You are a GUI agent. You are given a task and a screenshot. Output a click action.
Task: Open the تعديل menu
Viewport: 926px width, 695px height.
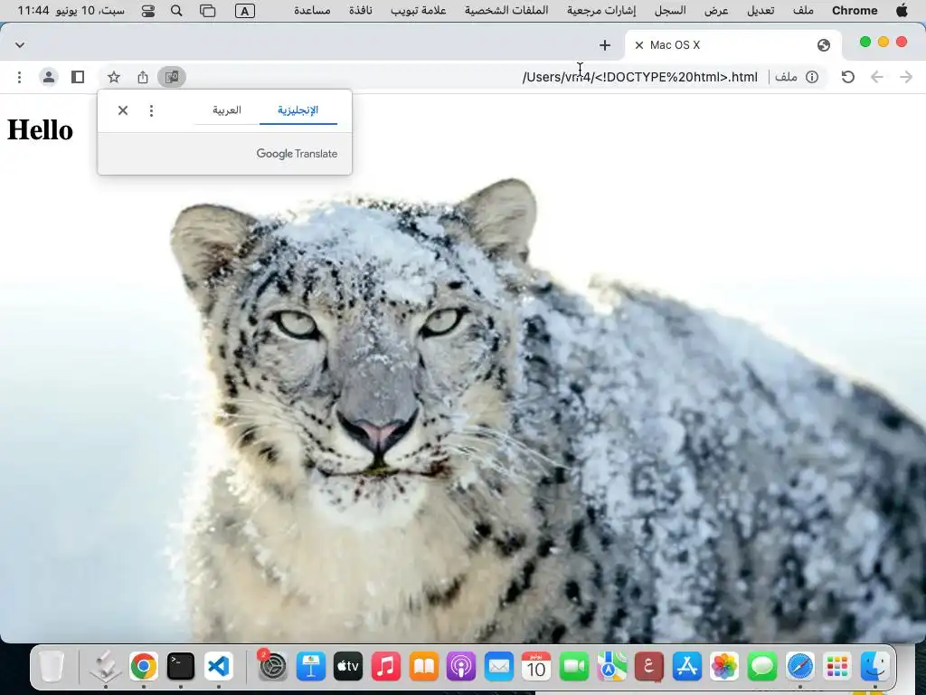pyautogui.click(x=761, y=10)
